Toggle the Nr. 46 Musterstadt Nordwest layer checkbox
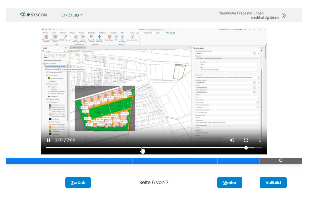This screenshot has height=204, width=310. [x=46, y=67]
